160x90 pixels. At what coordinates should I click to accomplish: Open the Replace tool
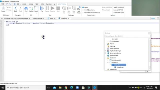click(x=31, y=9)
